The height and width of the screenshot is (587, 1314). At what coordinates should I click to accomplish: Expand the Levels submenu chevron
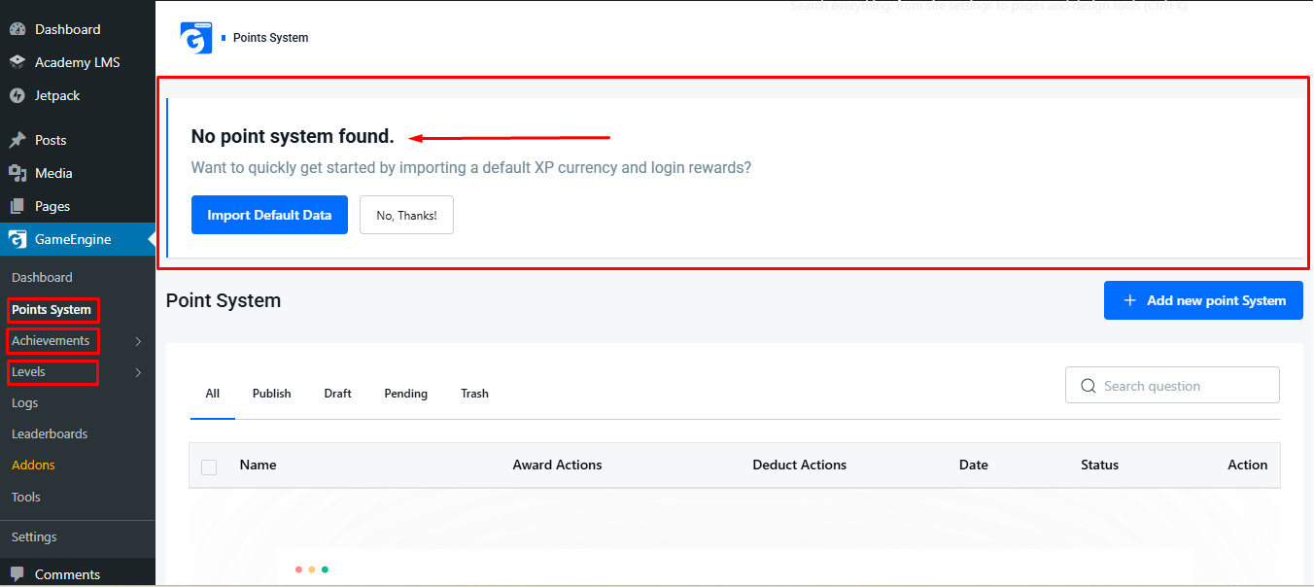pos(139,372)
